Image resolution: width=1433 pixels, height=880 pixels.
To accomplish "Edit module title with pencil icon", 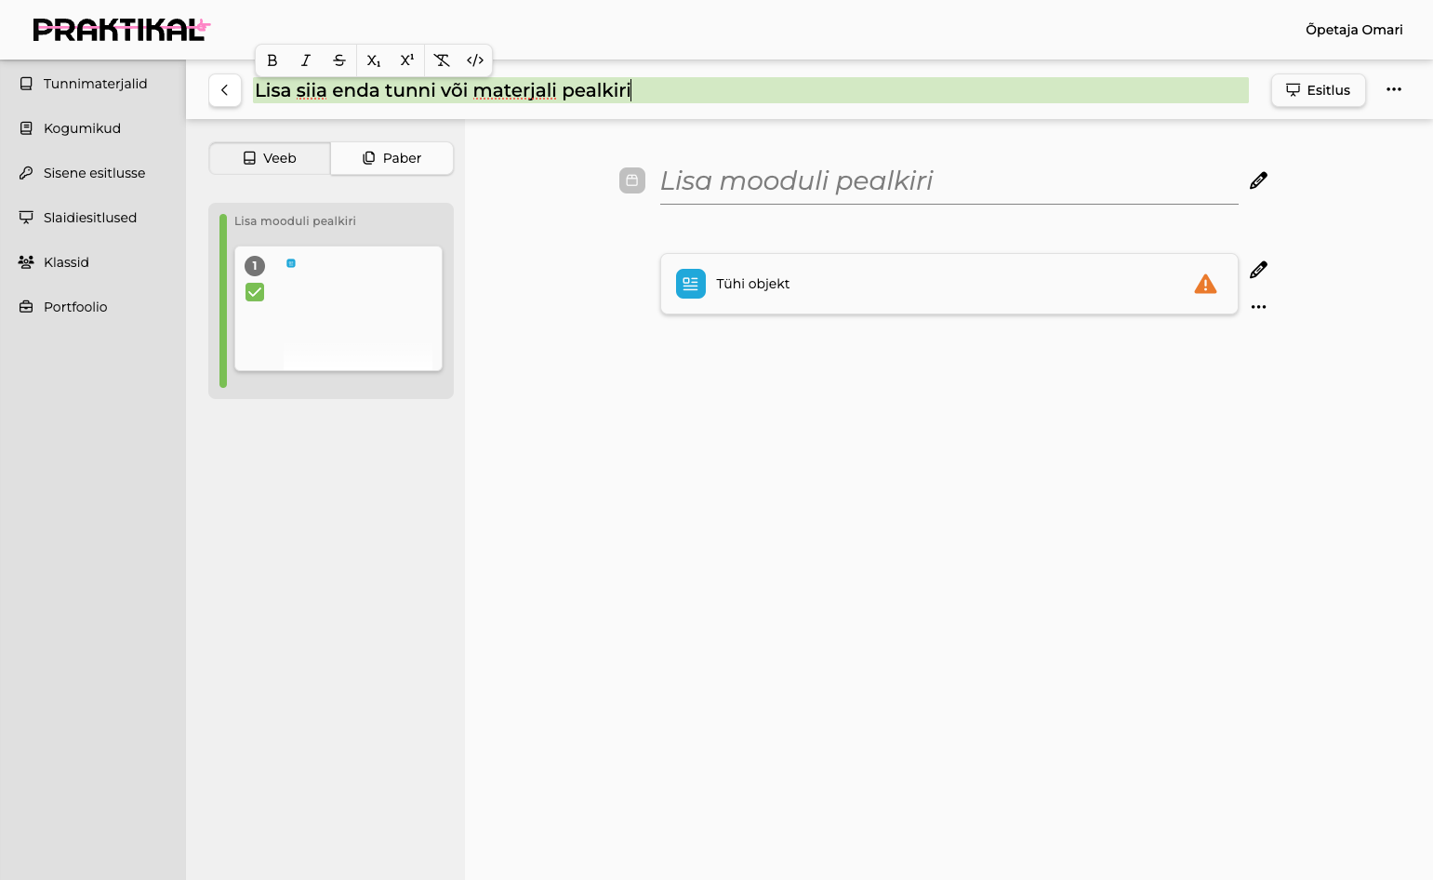I will pyautogui.click(x=1258, y=180).
